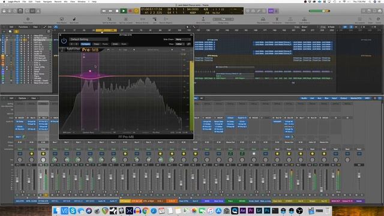
Task: Open the List Editors button
Action: tap(364, 11)
